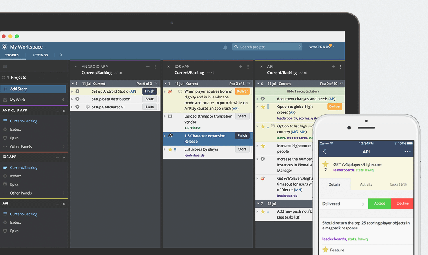The height and width of the screenshot is (255, 428).
Task: Click the leaderboards label under List scores
Action: point(194,155)
